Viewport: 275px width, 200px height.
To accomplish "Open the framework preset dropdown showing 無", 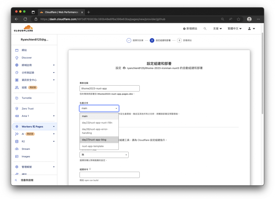I will [104, 155].
